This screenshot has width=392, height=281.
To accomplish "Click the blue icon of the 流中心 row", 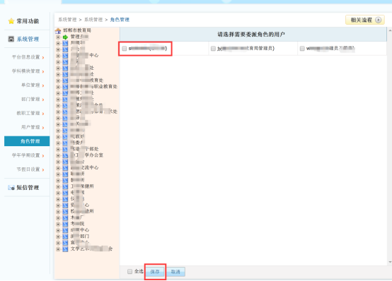I will [x=65, y=168].
